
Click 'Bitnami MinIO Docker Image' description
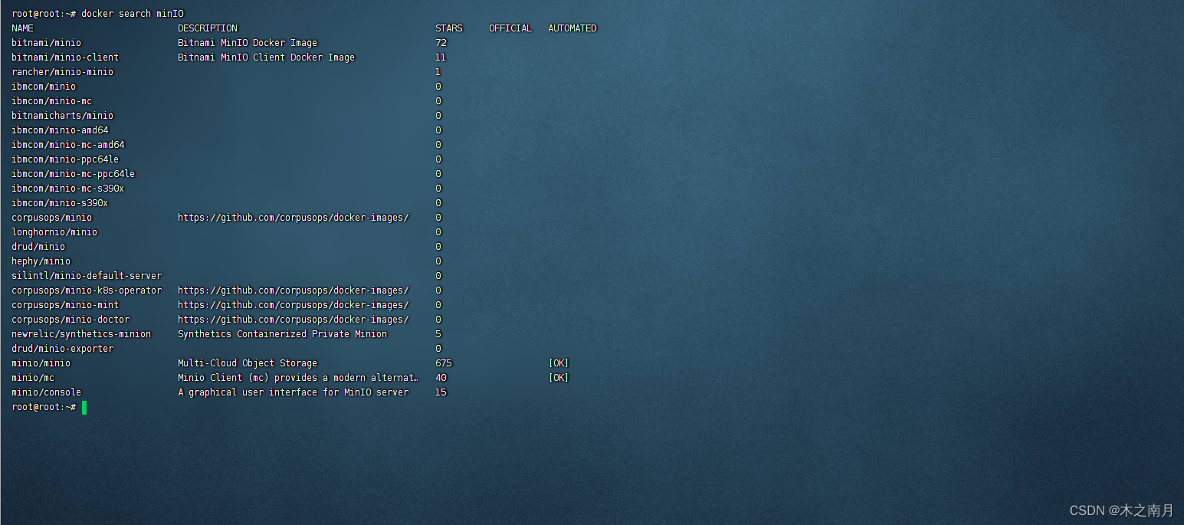(248, 43)
